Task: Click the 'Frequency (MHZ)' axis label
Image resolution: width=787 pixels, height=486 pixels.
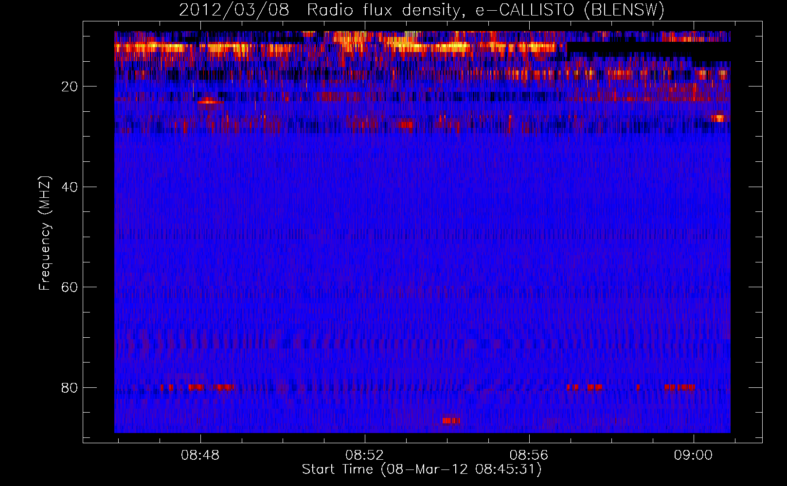Action: pos(45,233)
